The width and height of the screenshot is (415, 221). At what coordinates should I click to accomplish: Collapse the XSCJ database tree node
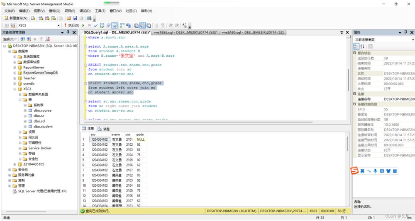coord(15,89)
